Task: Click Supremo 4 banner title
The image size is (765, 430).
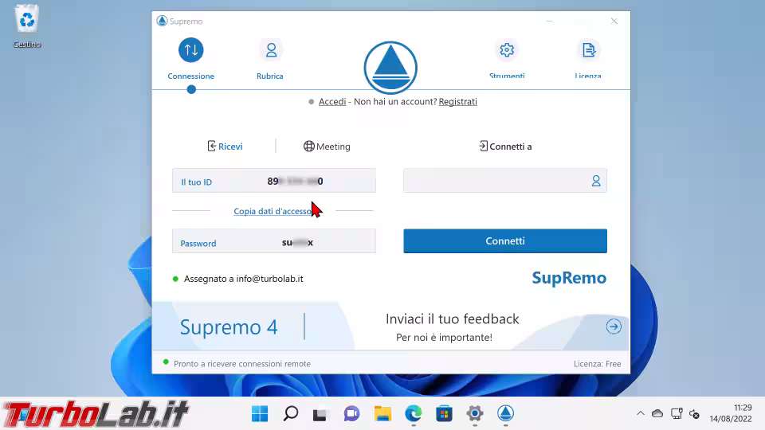Action: click(x=229, y=326)
